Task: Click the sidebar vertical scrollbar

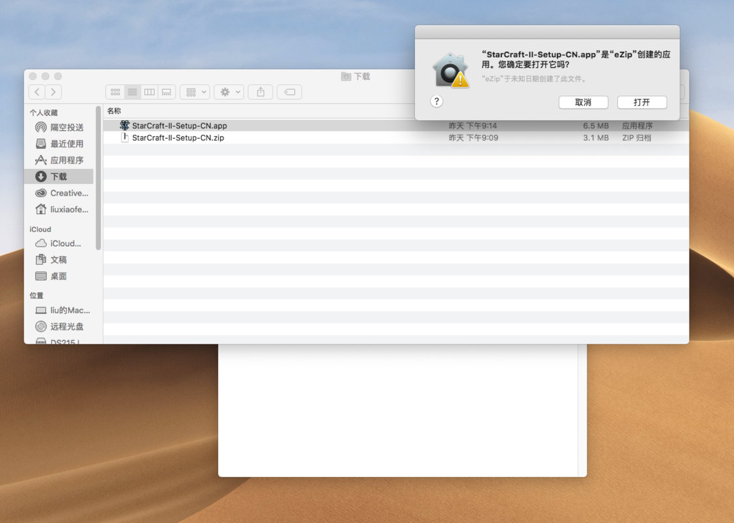Action: click(98, 177)
